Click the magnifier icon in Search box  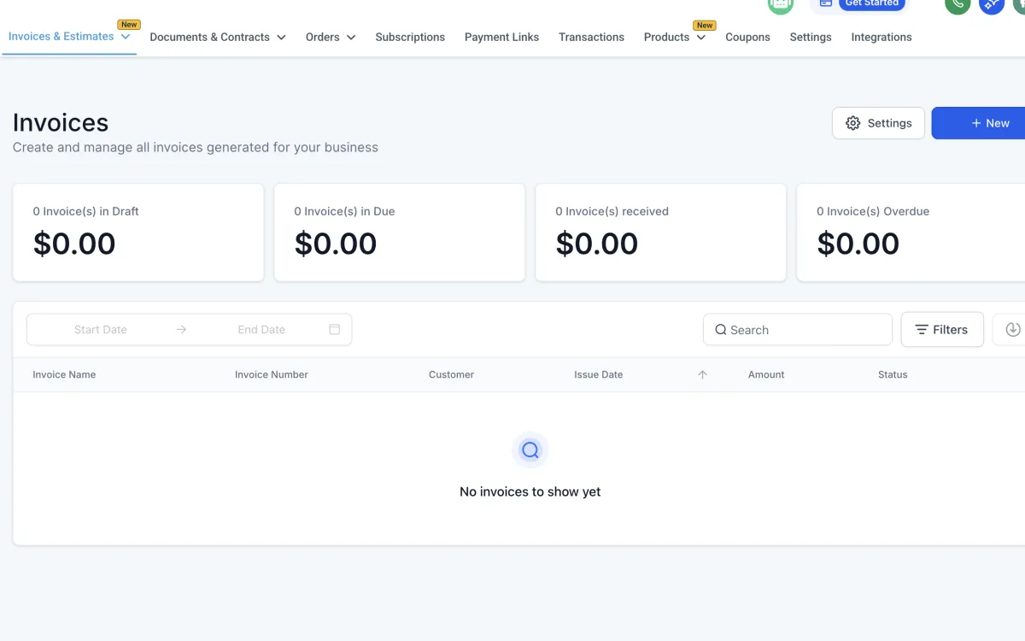[x=721, y=330]
